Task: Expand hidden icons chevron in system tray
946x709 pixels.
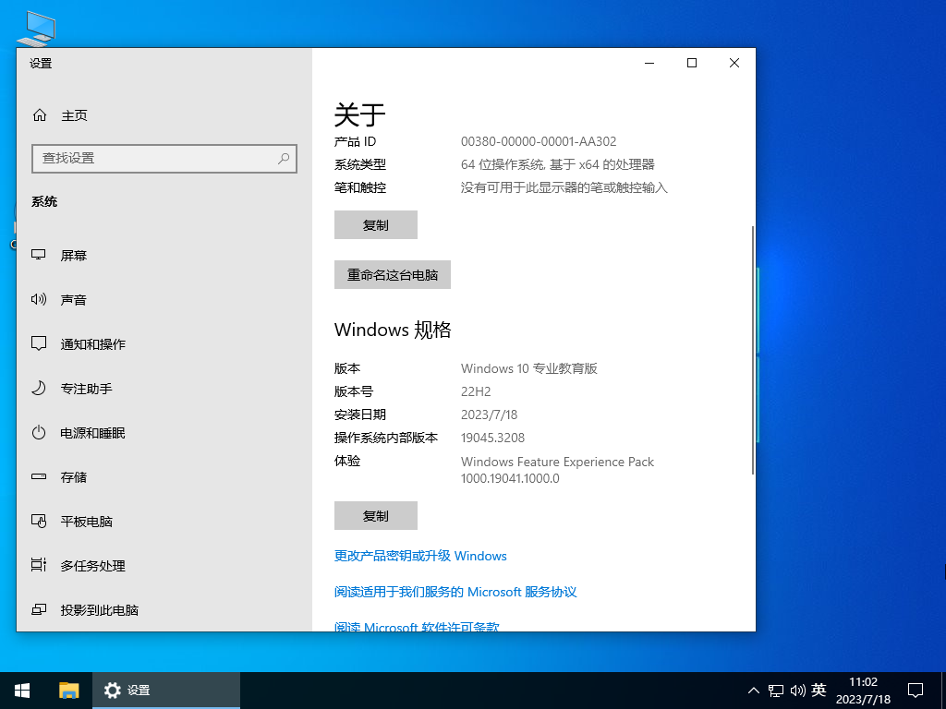Action: pos(754,690)
